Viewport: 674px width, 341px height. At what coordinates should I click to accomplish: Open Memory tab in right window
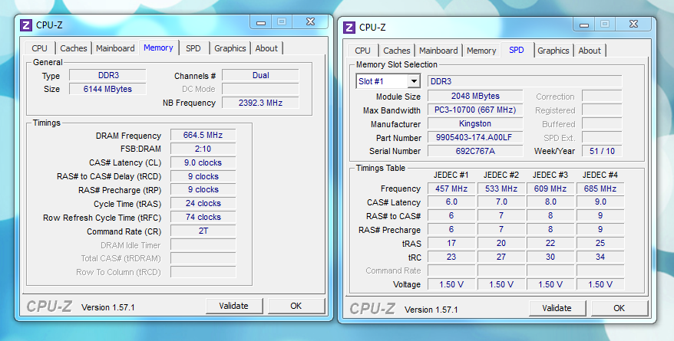[481, 51]
